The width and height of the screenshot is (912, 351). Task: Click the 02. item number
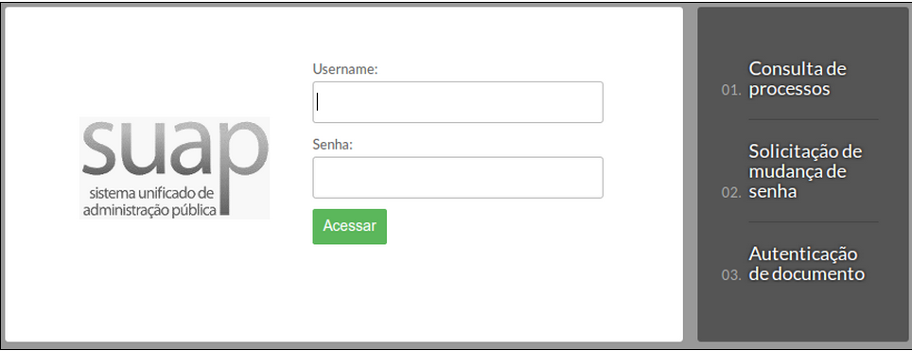tap(731, 193)
